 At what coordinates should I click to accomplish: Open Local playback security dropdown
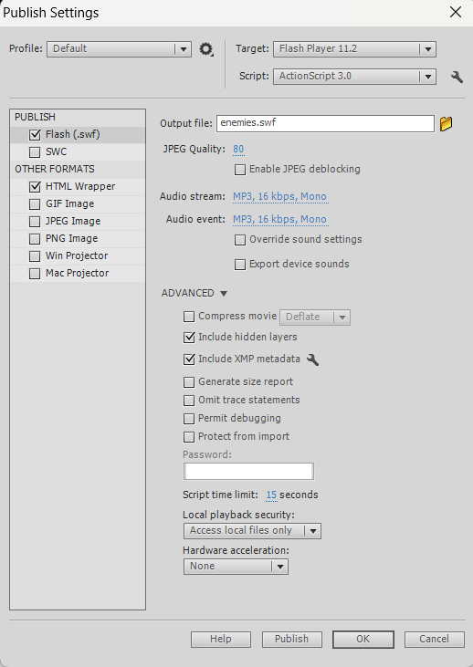(252, 531)
